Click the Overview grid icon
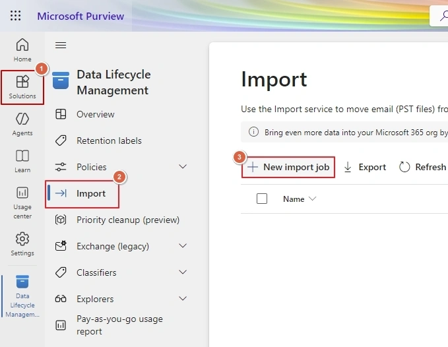 tap(61, 114)
